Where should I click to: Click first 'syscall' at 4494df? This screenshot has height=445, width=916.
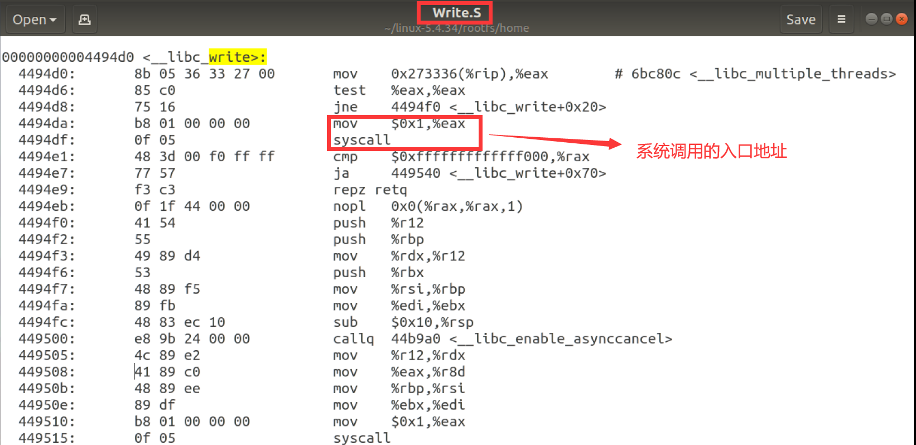coord(361,140)
